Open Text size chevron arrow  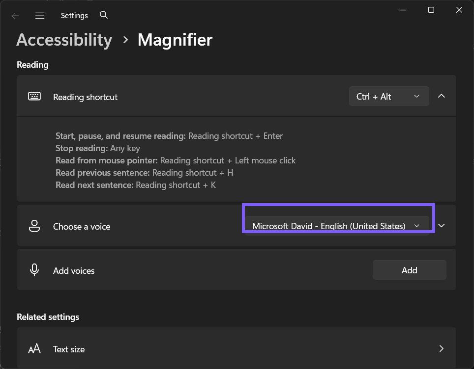point(442,348)
